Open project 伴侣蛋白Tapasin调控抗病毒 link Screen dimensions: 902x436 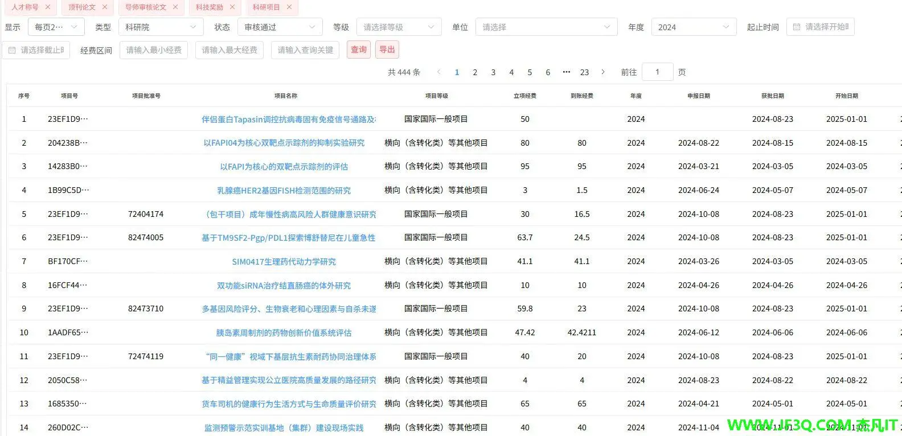[288, 120]
